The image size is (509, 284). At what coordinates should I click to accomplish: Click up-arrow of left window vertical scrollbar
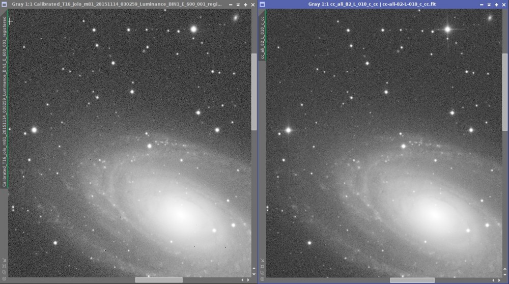(254, 269)
